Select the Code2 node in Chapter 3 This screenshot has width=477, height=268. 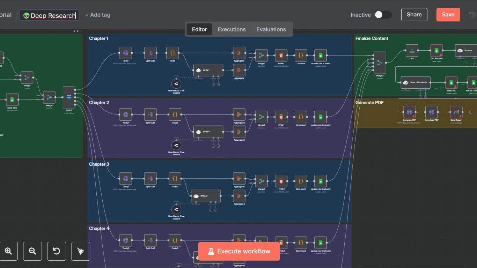tap(175, 178)
